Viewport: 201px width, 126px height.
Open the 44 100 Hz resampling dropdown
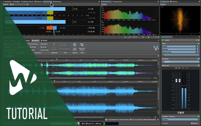[x=181, y=62]
